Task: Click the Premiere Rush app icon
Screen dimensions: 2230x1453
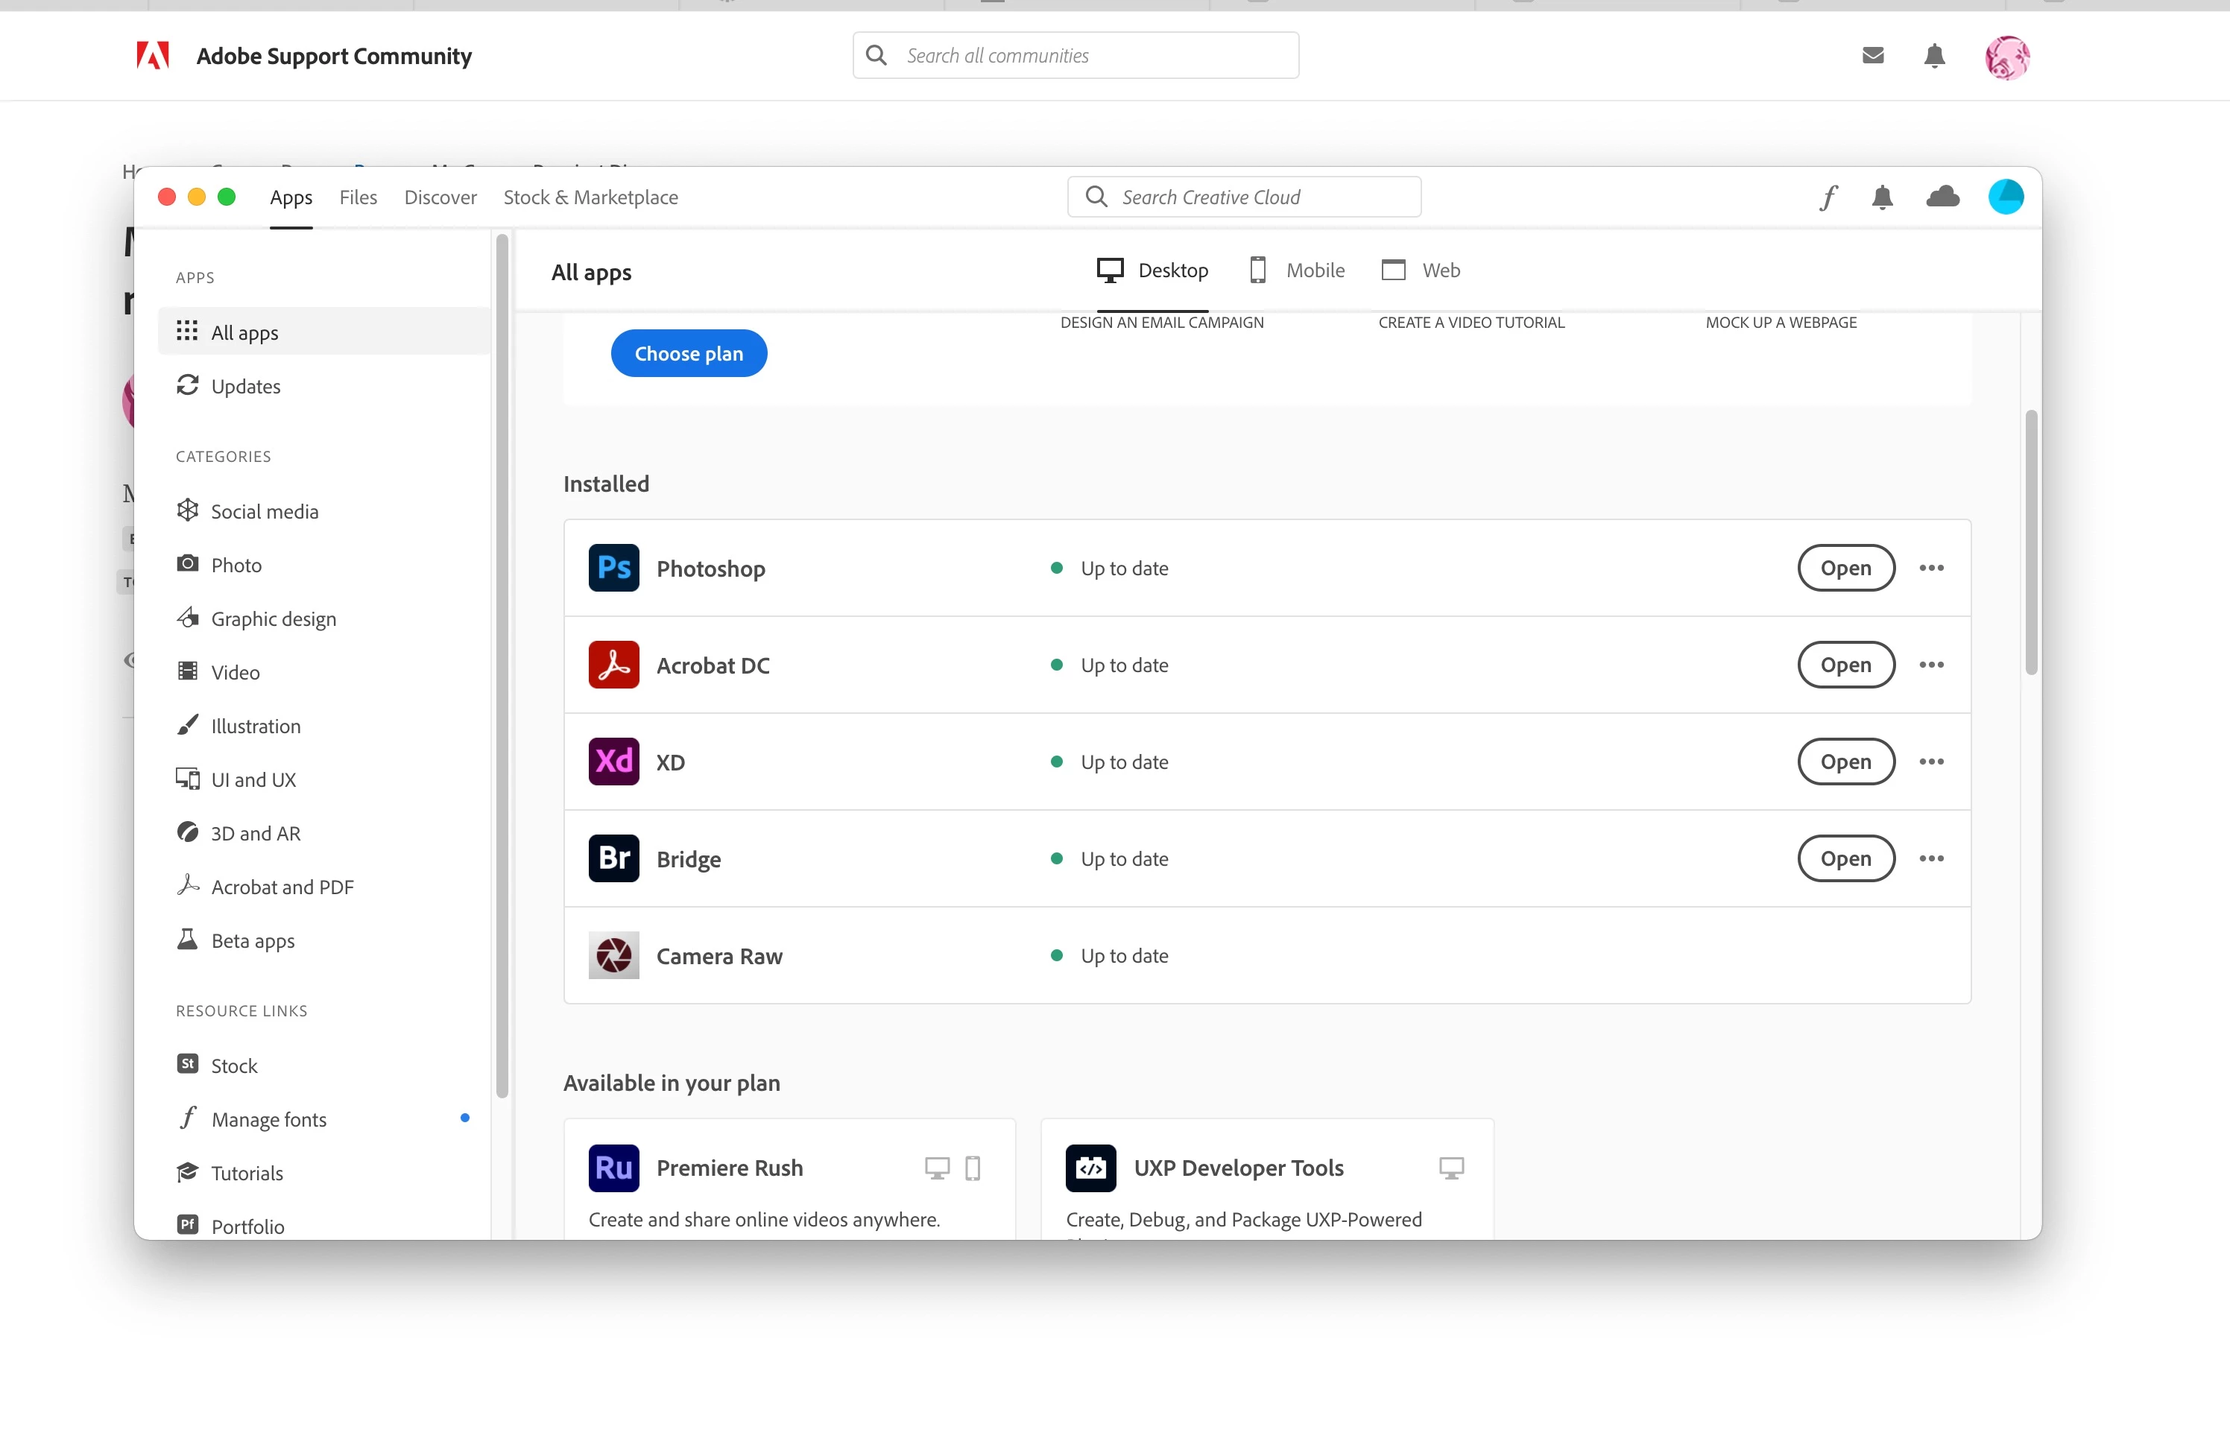Action: [613, 1168]
